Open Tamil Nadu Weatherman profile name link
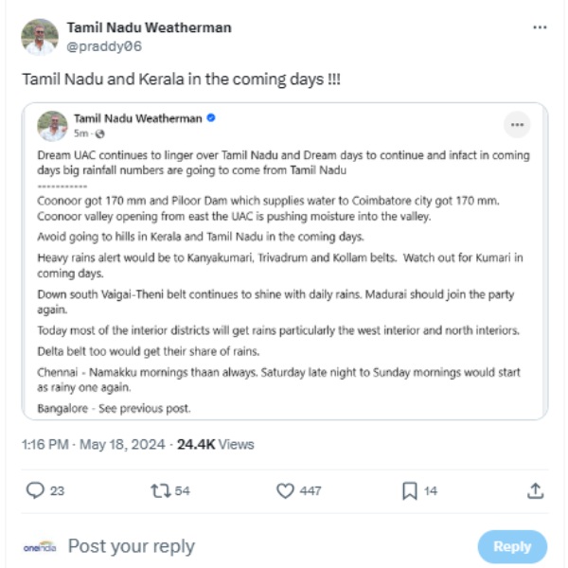Screen dimensions: 568x568 click(149, 27)
